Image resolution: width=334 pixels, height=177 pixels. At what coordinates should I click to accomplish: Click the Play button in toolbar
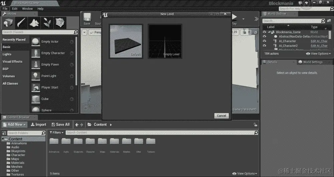[x=234, y=19]
